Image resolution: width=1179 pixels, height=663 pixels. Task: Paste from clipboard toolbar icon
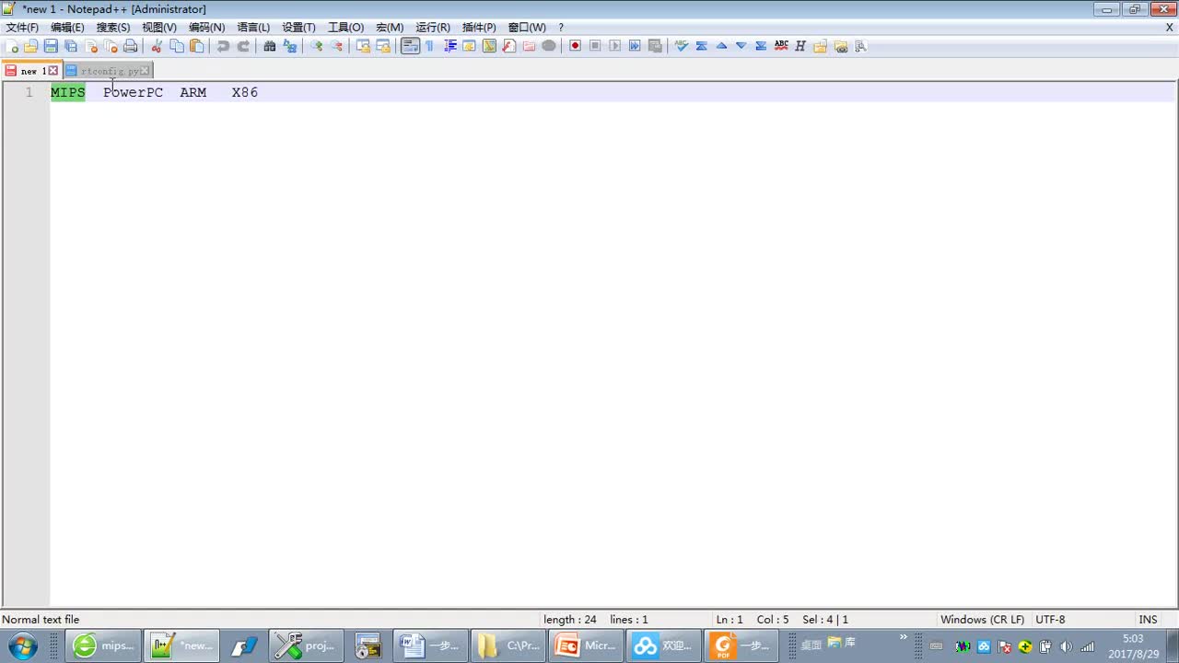pos(196,46)
